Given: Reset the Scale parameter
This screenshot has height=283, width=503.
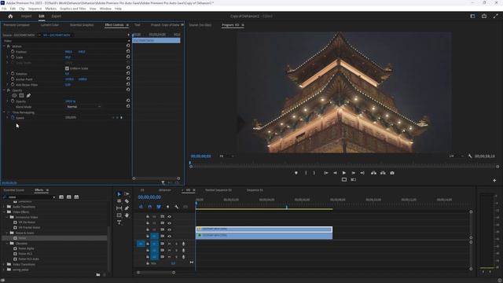Looking at the screenshot, I should (128, 57).
